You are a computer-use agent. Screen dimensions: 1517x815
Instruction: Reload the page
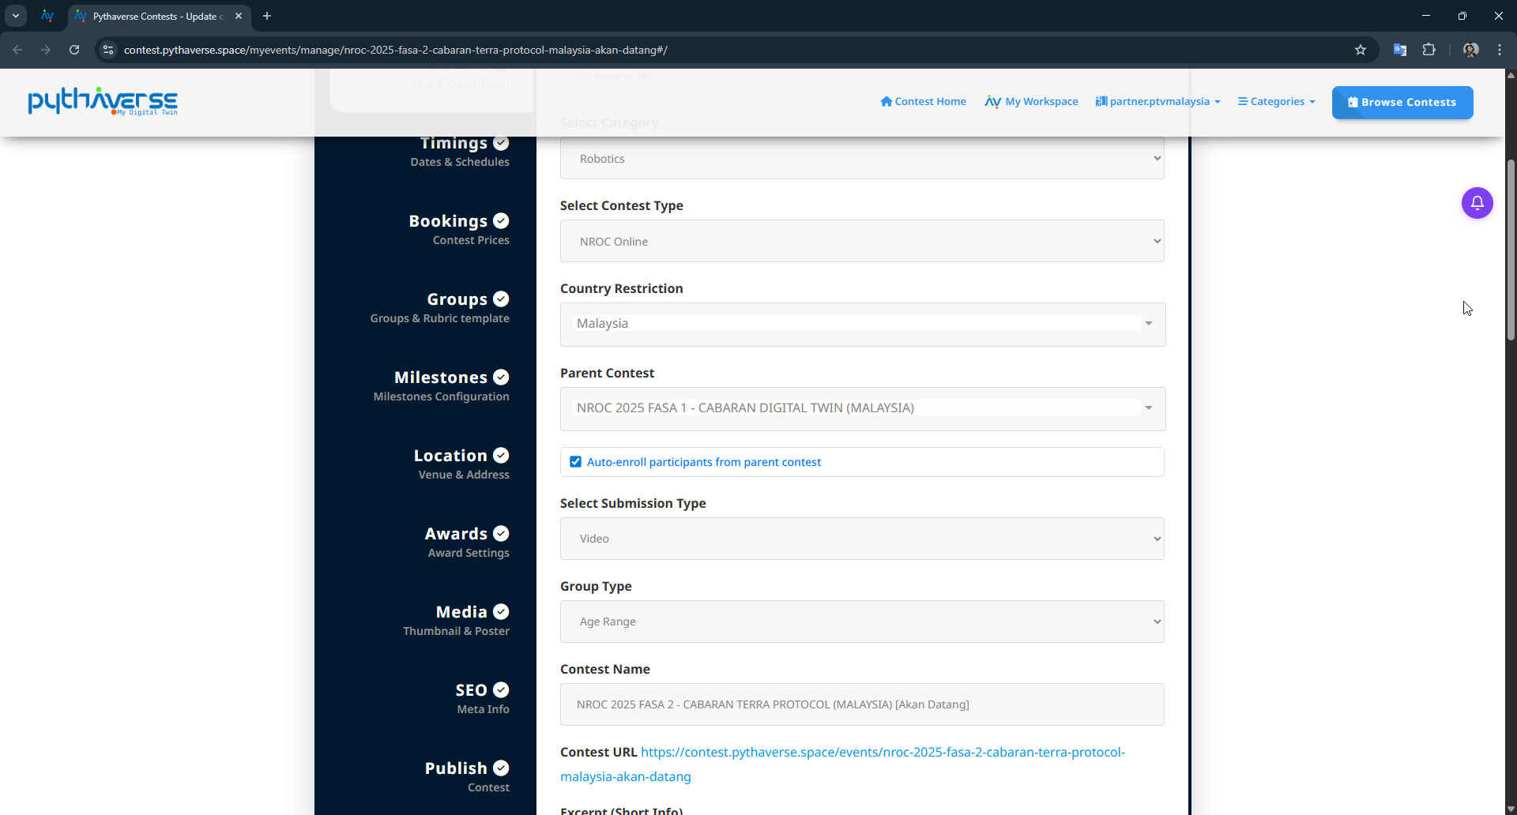74,50
